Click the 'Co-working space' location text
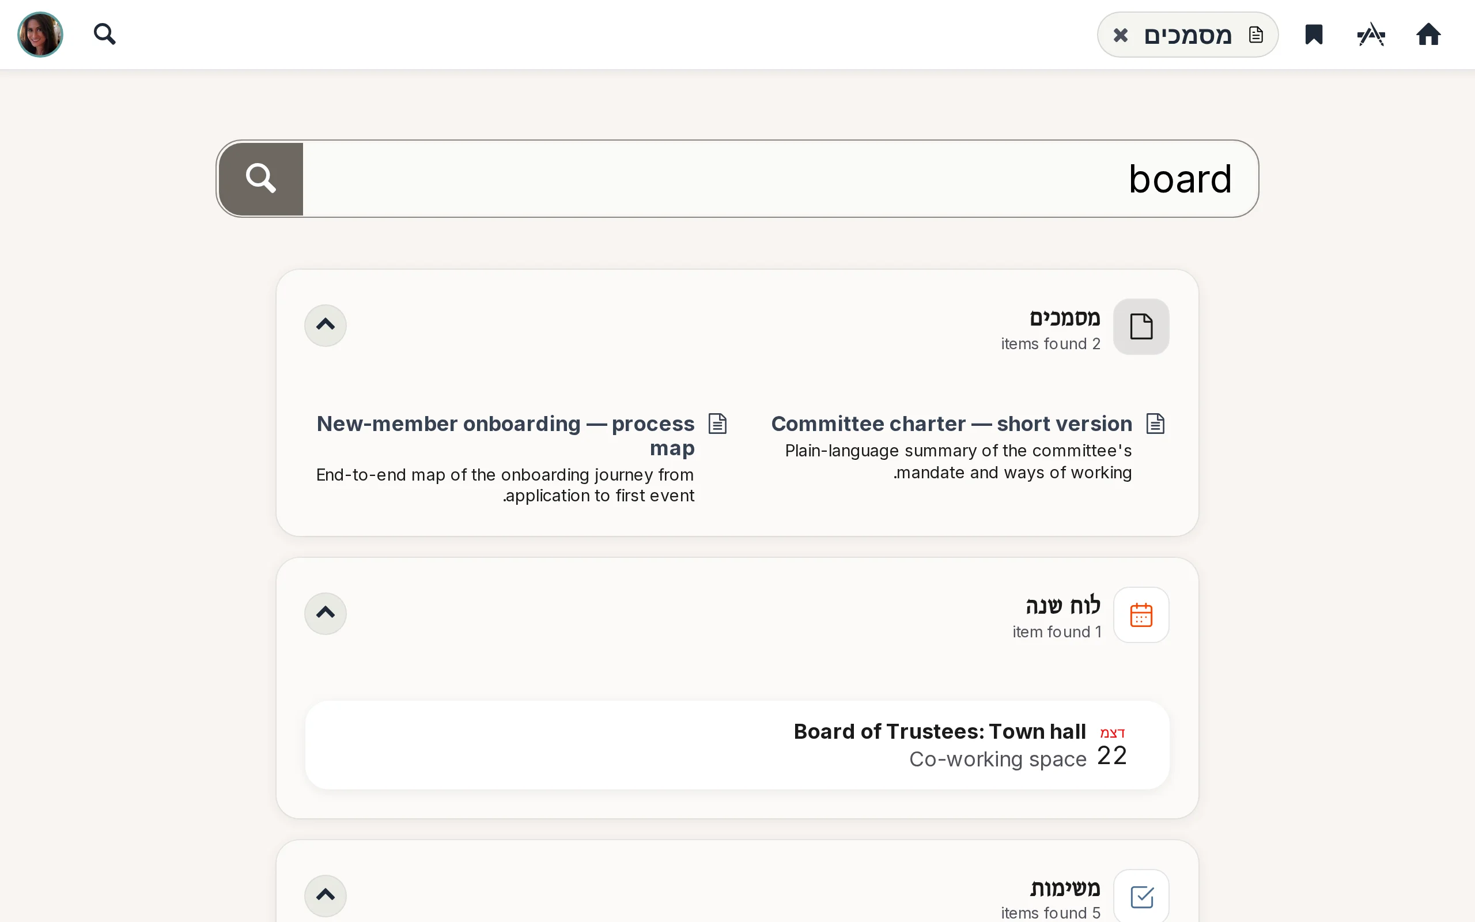The image size is (1475, 922). pos(998,759)
